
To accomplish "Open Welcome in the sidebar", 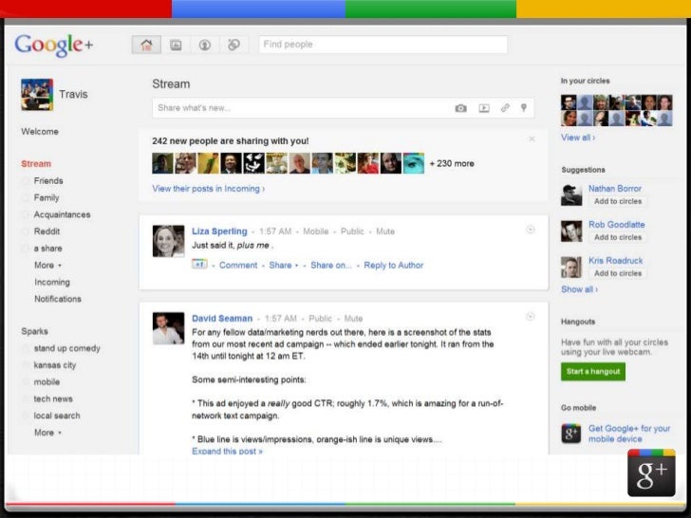I will 40,131.
